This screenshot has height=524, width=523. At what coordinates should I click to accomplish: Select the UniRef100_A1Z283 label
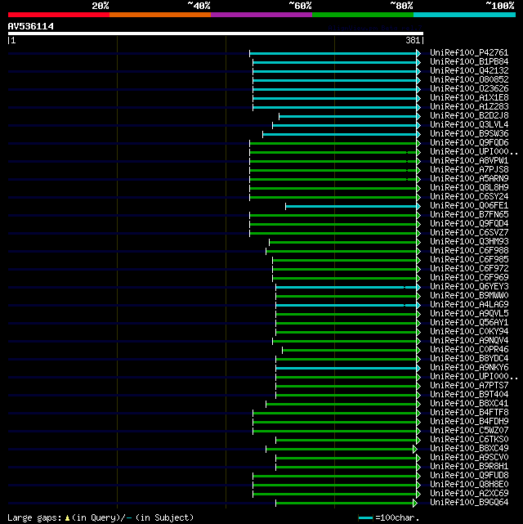[469, 107]
